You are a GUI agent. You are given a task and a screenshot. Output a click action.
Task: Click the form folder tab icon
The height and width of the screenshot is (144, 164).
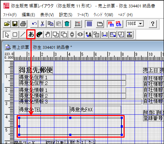click(100, 24)
